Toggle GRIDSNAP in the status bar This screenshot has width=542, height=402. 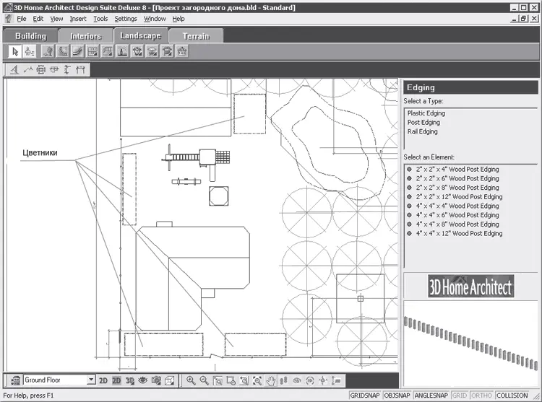(x=366, y=396)
